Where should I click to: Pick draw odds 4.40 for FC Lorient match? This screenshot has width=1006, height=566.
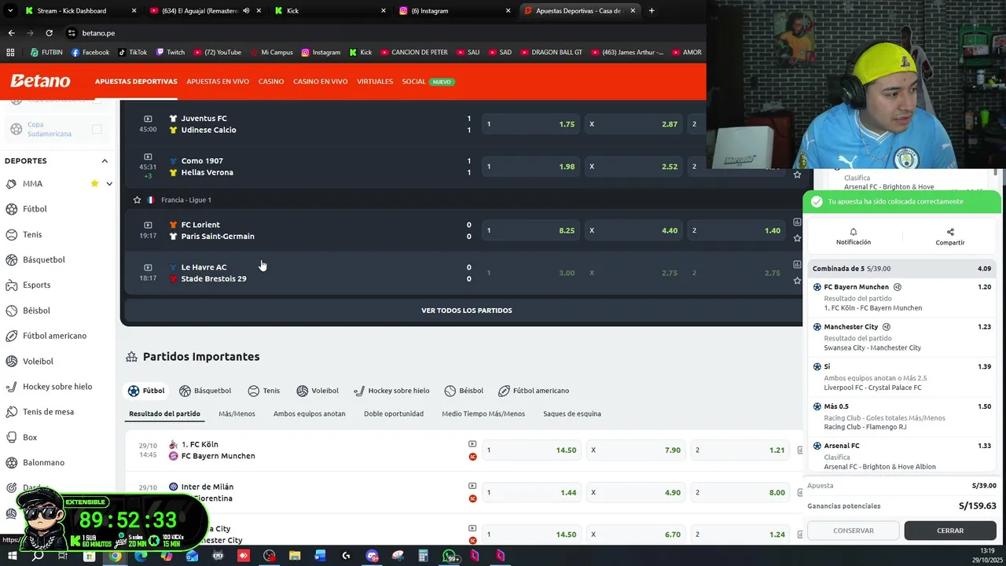click(x=633, y=230)
